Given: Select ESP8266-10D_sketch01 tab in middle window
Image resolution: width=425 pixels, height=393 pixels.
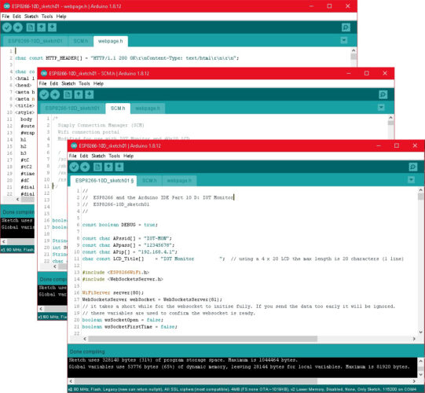Looking at the screenshot, I should (x=72, y=108).
